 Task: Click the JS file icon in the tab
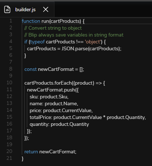point(7,9)
